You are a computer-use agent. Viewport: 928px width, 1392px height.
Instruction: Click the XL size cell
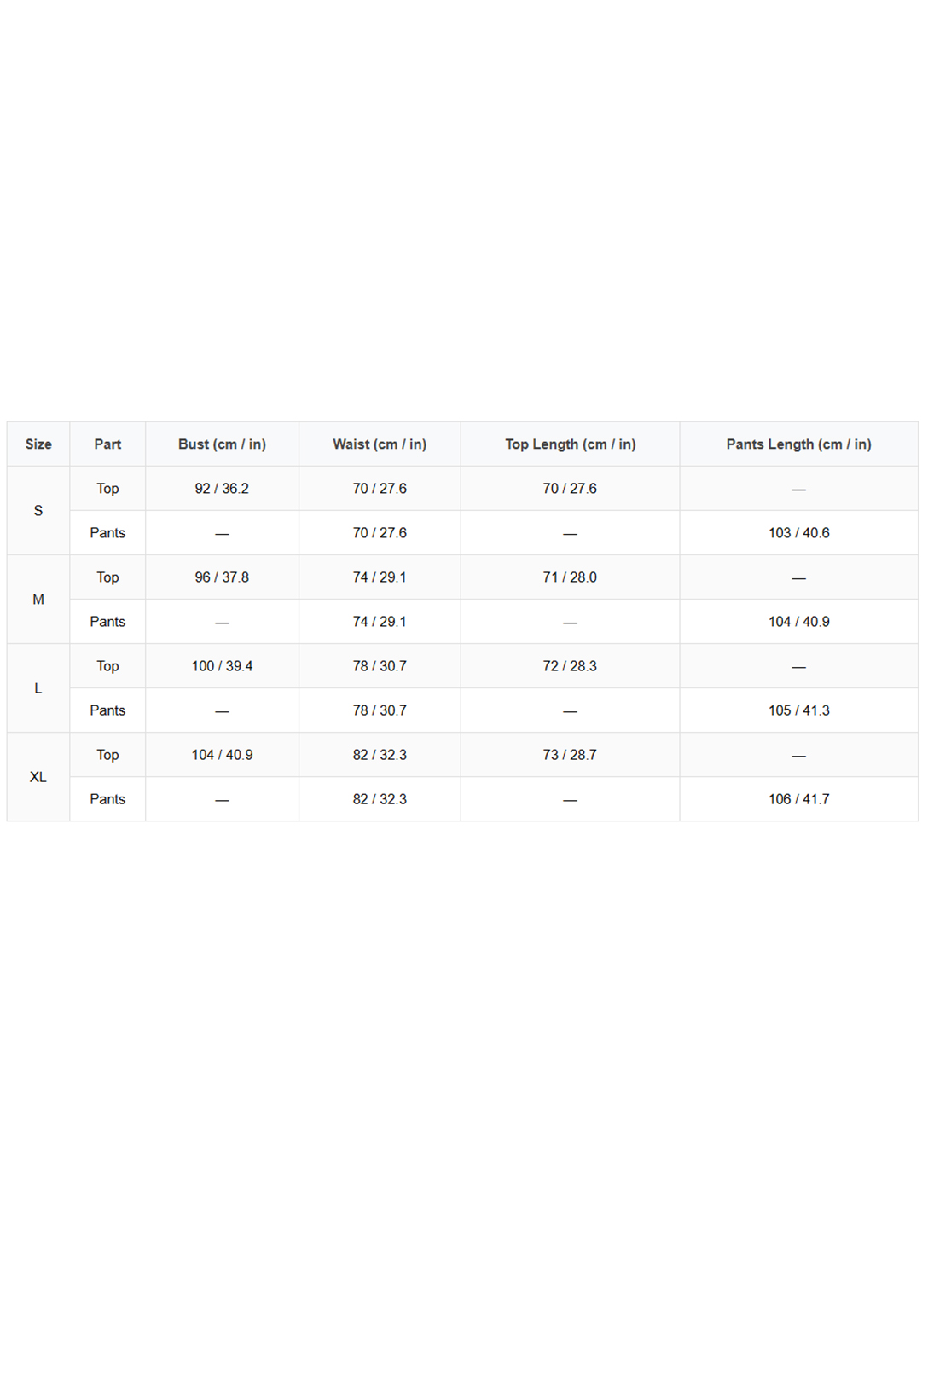point(38,777)
